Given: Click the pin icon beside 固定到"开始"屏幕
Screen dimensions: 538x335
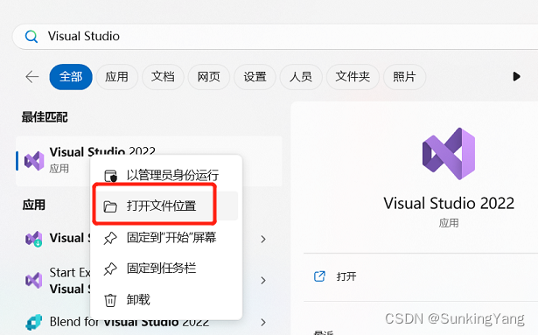Looking at the screenshot, I should coord(110,238).
